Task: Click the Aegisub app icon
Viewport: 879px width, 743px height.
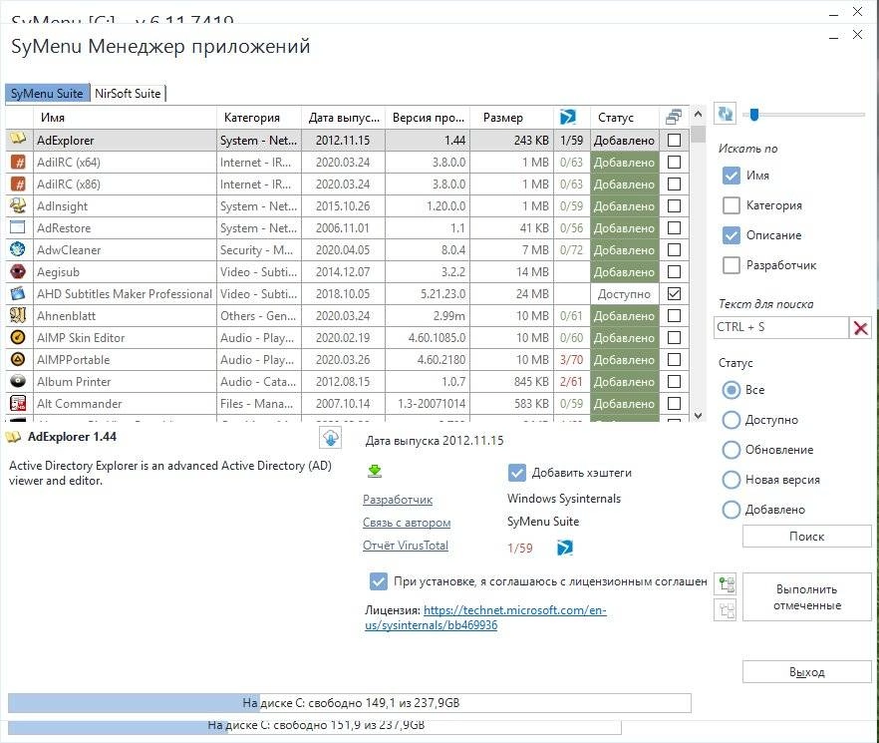Action: click(18, 271)
